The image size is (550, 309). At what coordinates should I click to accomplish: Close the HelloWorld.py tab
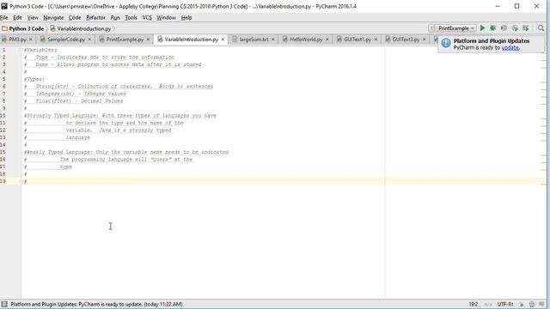click(x=327, y=39)
